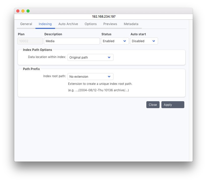Click the Apply button

point(173,105)
